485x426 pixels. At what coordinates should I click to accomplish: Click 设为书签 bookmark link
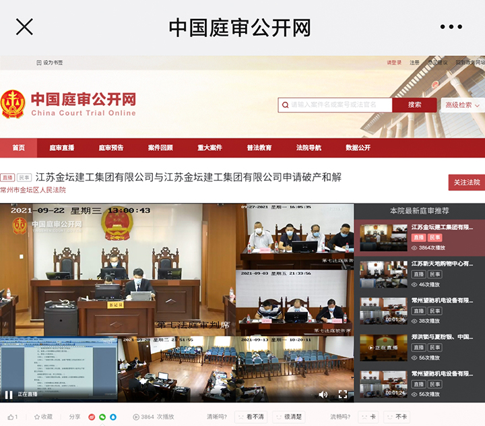pyautogui.click(x=49, y=63)
